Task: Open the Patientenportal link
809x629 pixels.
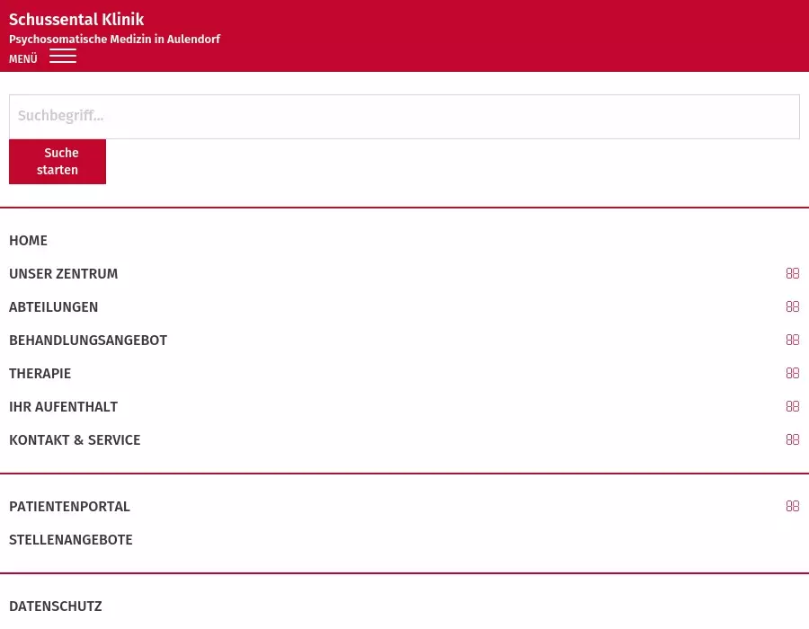Action: click(x=70, y=507)
